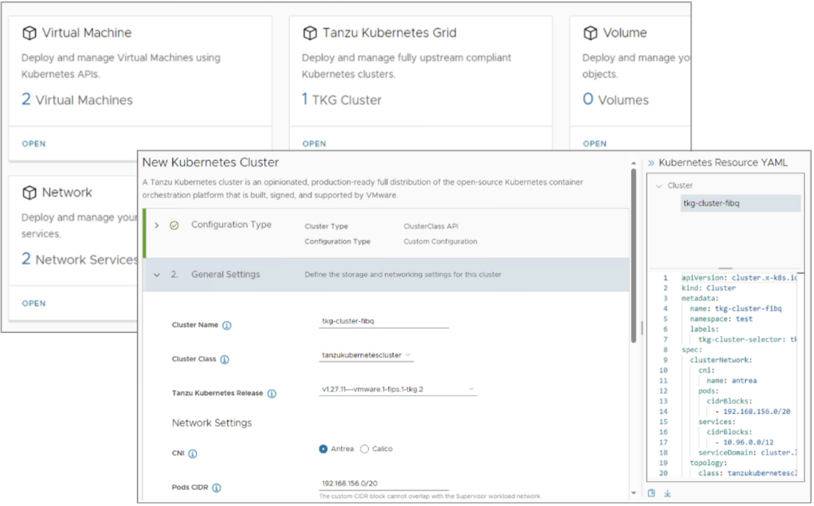Screen dimensions: 814x506
Task: Click the CNI info icon
Action: point(192,454)
